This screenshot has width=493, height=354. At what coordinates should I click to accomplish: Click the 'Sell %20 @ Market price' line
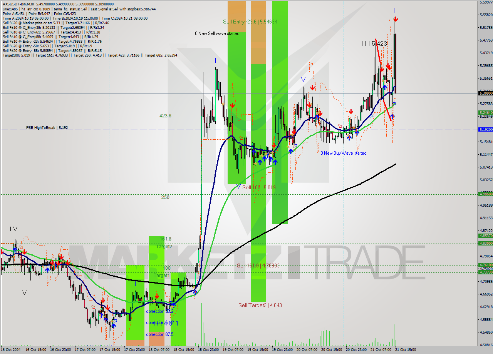click(56, 23)
